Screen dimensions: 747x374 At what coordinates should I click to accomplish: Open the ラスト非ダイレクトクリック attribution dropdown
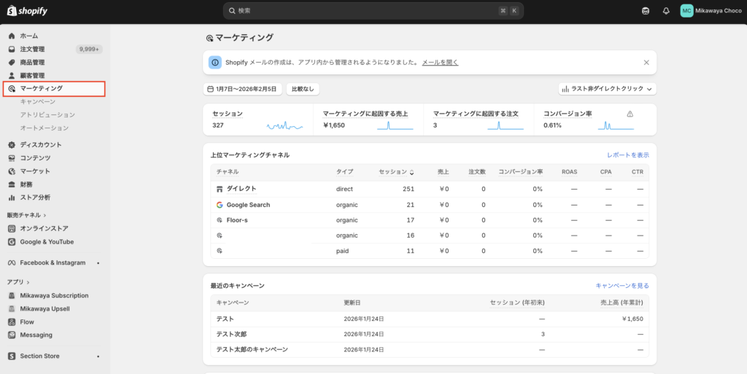point(608,89)
